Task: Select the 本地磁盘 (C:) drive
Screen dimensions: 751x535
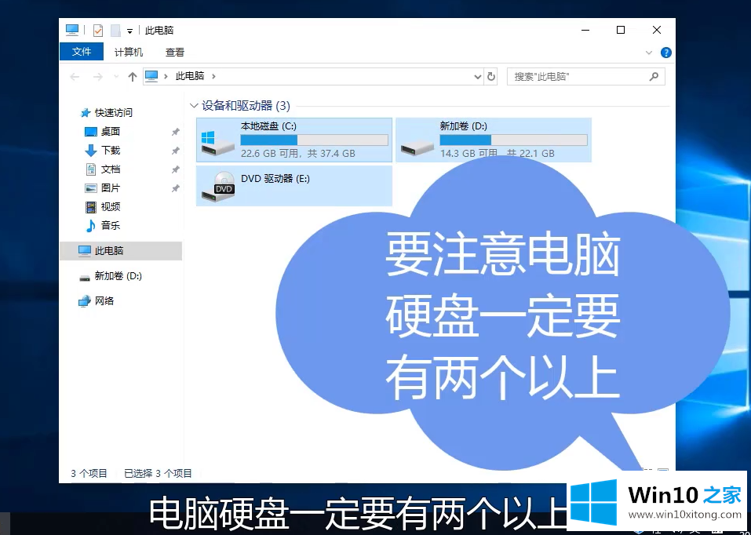Action: point(293,140)
